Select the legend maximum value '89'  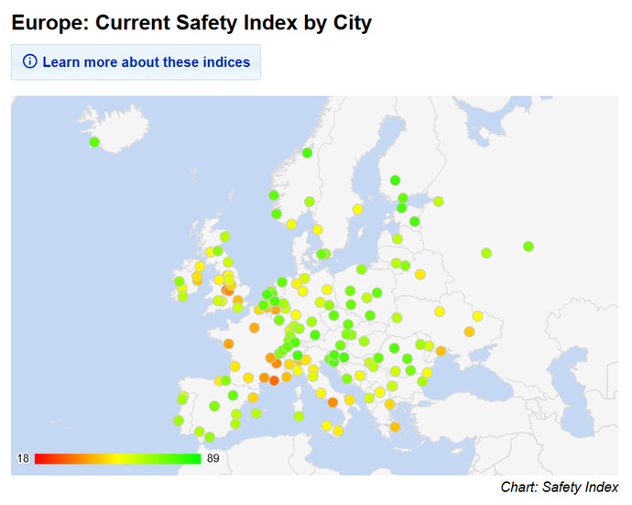[x=212, y=458]
